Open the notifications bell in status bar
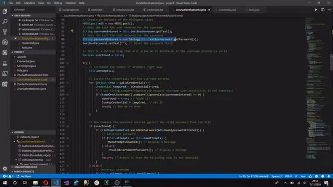Screen dimensions: 333x187 coord(328,176)
